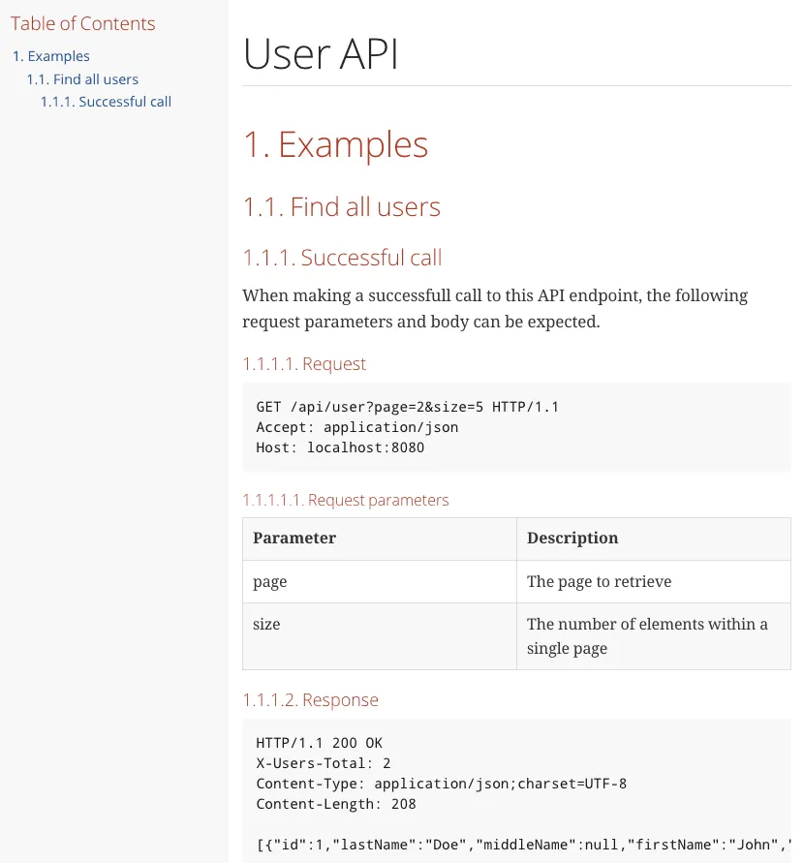This screenshot has width=804, height=863.
Task: Open the Examples link in Table of Contents
Action: 50,55
